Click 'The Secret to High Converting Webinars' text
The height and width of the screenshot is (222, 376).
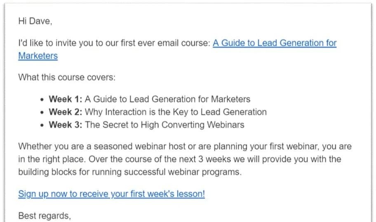pyautogui.click(x=164, y=125)
